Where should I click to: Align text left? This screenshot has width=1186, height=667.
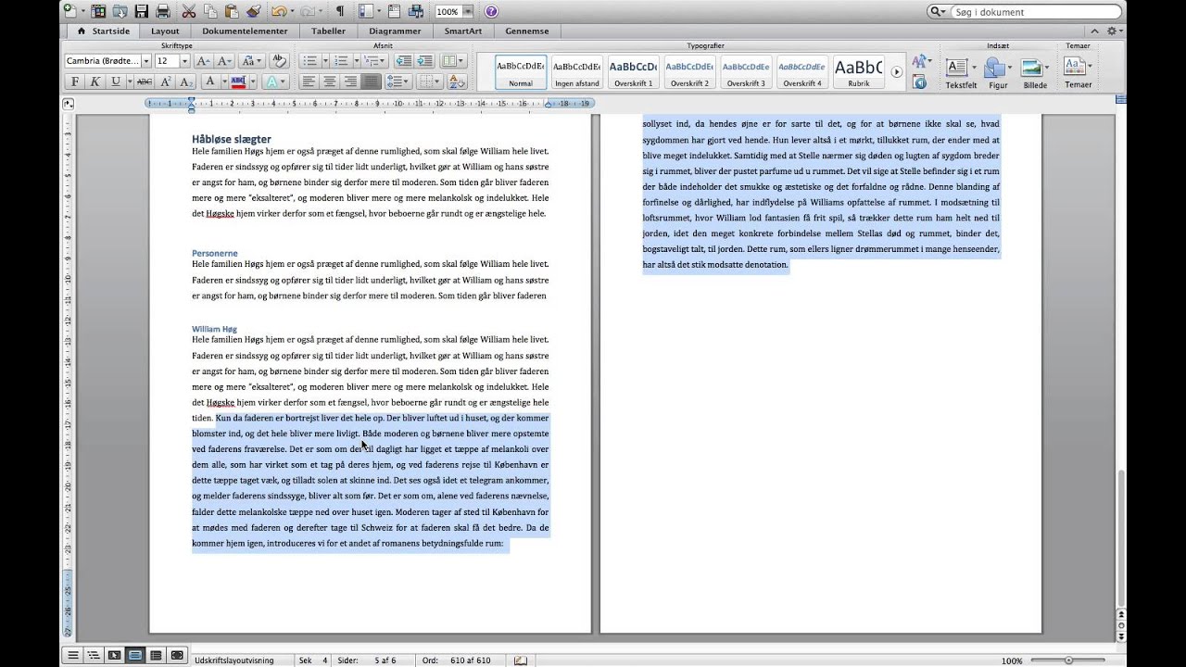pyautogui.click(x=309, y=82)
